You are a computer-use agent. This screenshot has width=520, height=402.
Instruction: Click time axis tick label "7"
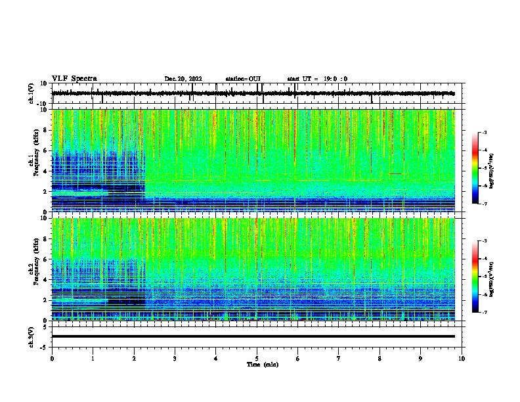coord(339,359)
